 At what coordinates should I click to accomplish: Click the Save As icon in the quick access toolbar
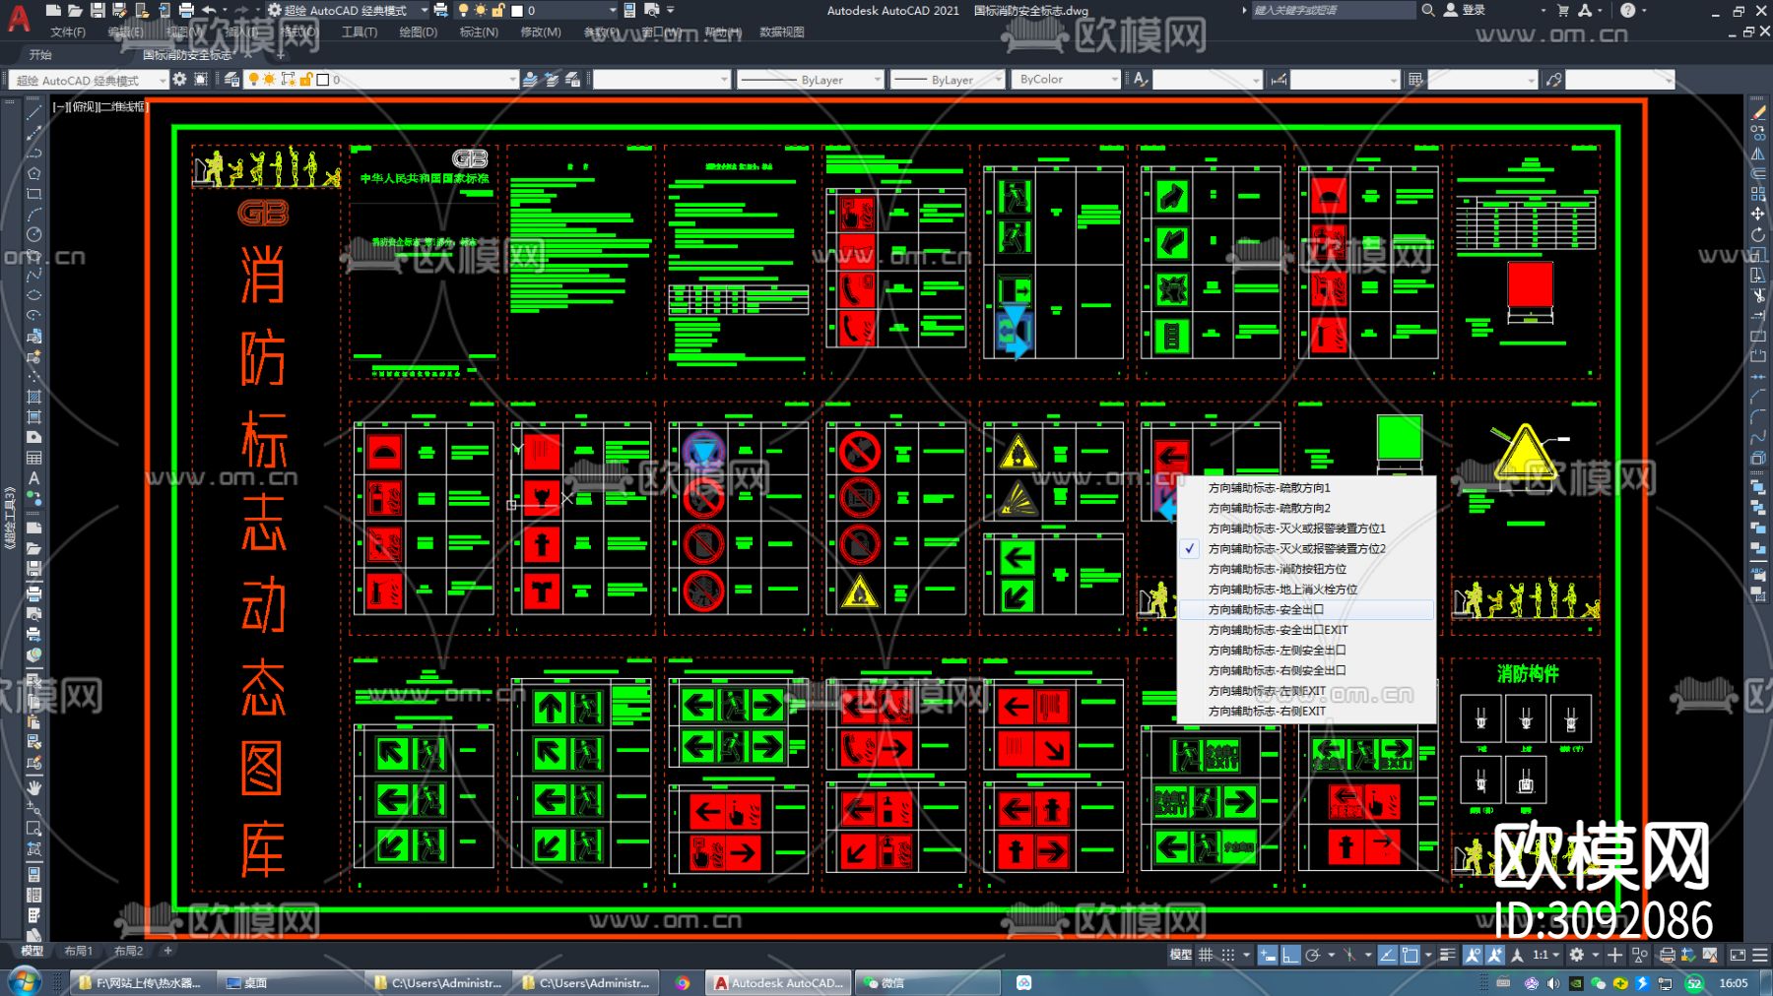[x=119, y=10]
